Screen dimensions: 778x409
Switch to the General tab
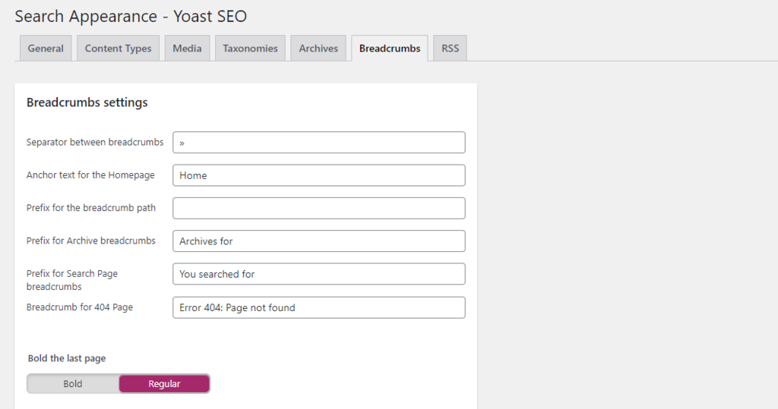point(46,49)
